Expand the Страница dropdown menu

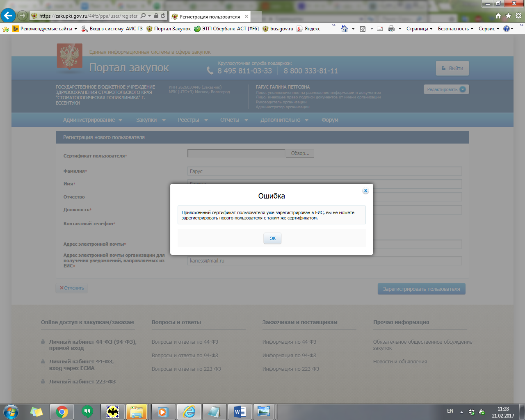click(419, 29)
